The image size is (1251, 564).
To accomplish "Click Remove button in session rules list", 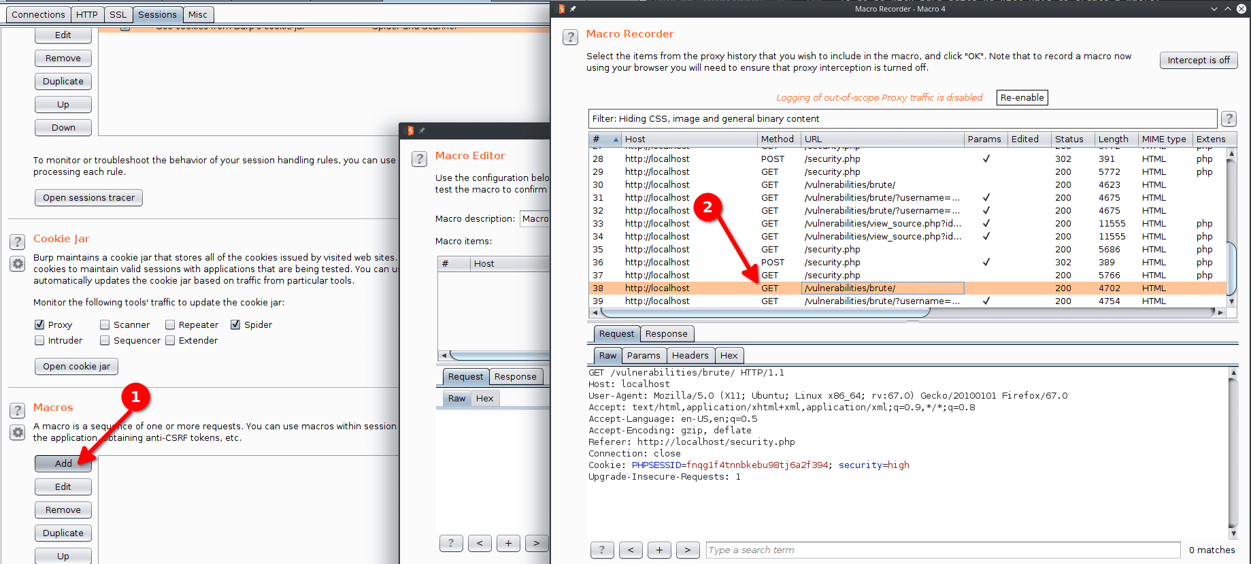I will pyautogui.click(x=63, y=58).
